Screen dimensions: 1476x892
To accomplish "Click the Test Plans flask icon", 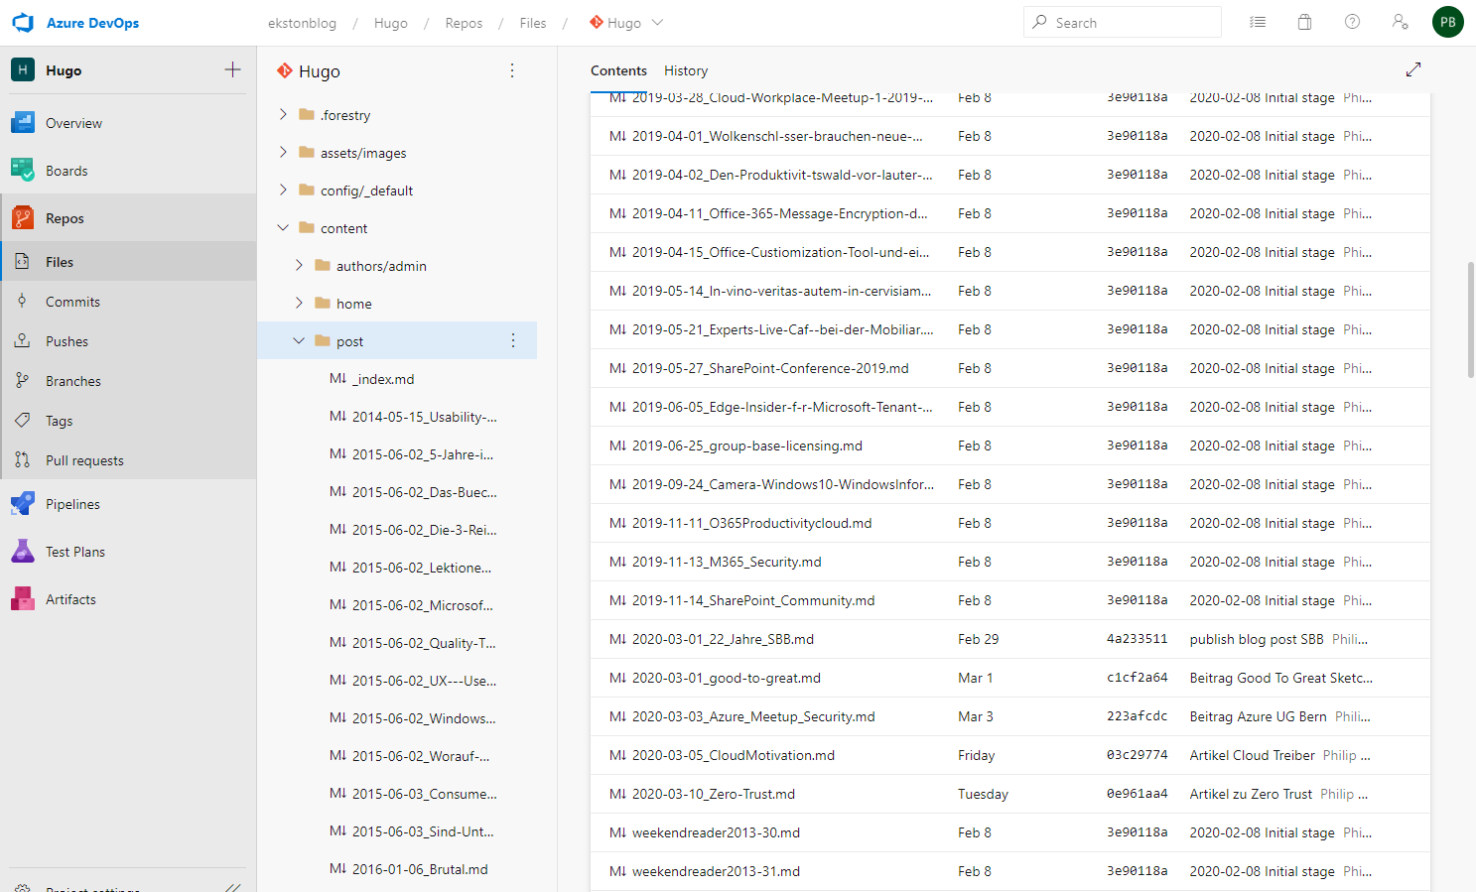I will 23,552.
